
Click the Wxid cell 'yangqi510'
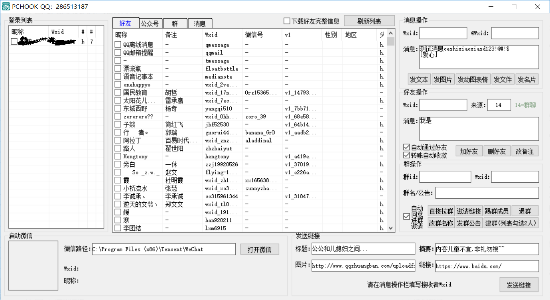[x=219, y=109]
